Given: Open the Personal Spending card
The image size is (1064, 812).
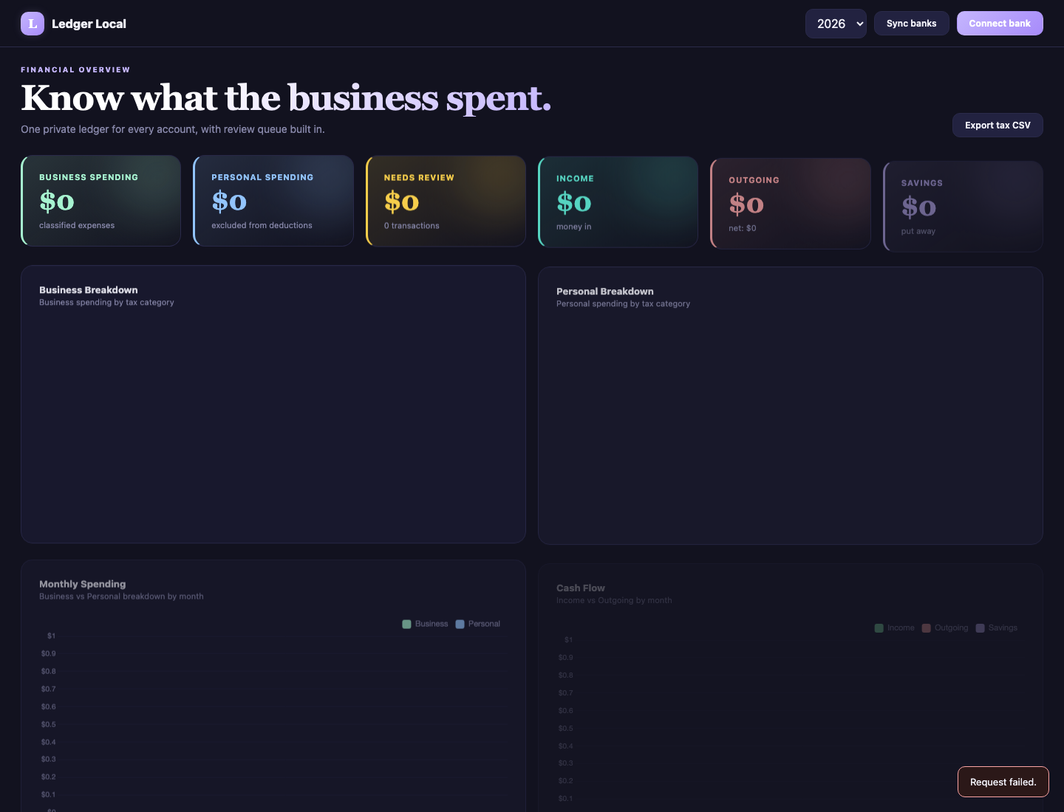Looking at the screenshot, I should [273, 201].
